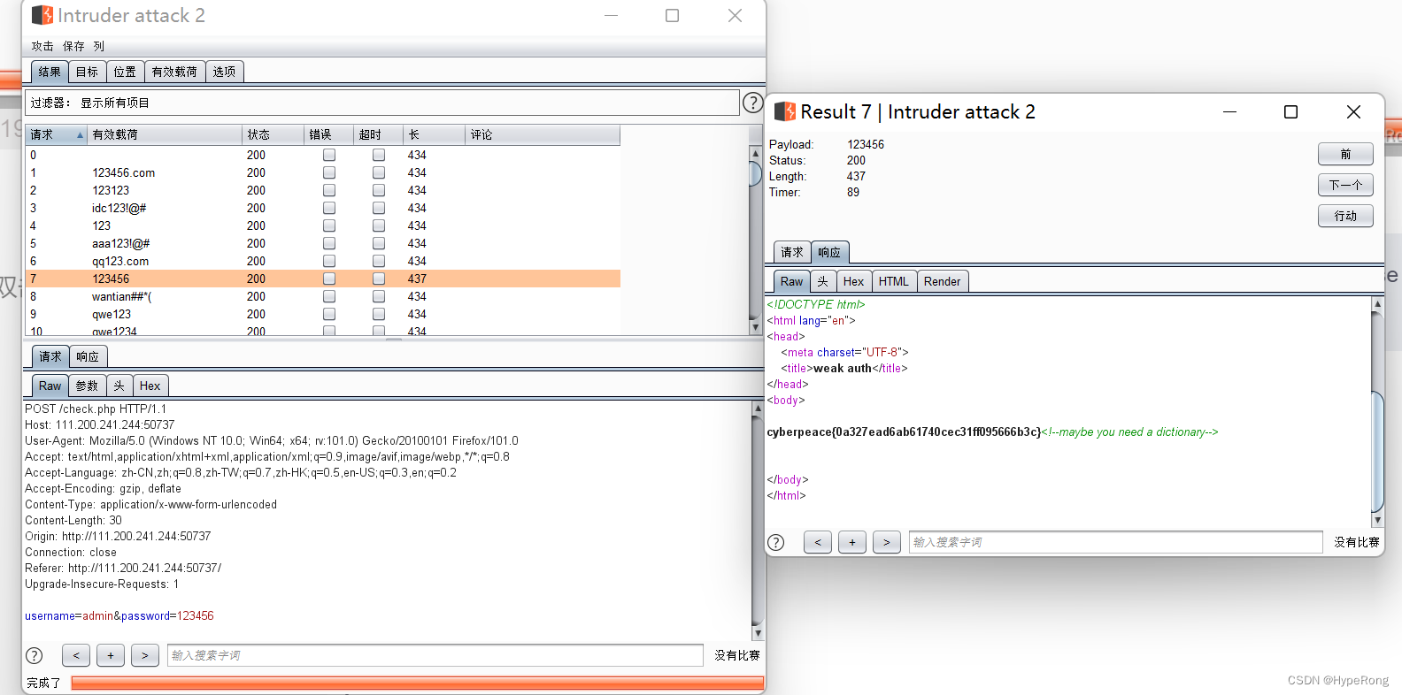
Task: Toggle 错误 checkbox for payload 123456 row
Action: click(329, 279)
